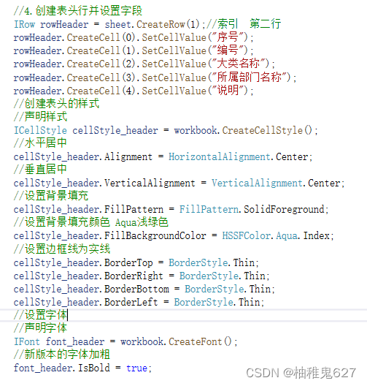Click the comment '//索引 第二行'
Viewport: 367px width, 386px height.
(x=244, y=24)
